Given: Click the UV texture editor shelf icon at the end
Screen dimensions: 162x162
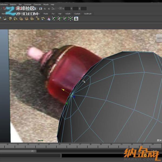Looking at the screenshot, I should 76,19.
